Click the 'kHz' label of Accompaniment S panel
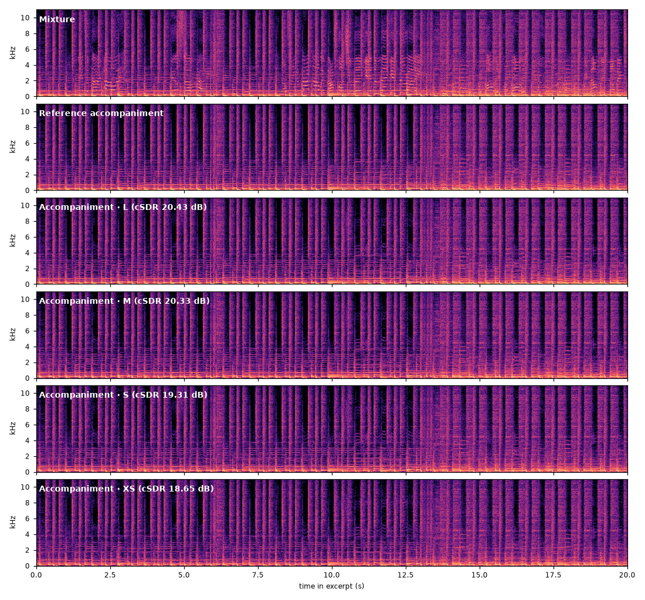The width and height of the screenshot is (645, 600). [x=13, y=428]
